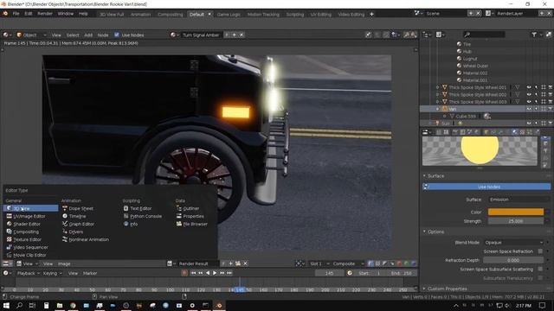Toggle visibility of Thick Spoke Style Wheel.002
Viewport: 554px width, 311px height.
tap(529, 94)
